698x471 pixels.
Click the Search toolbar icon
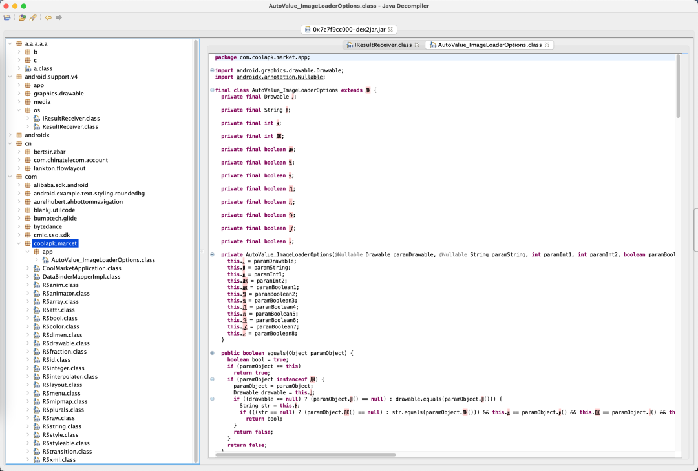(33, 18)
